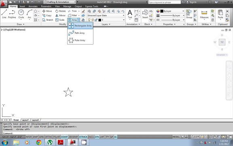233x146 pixels.
Task: Switch to the Layout2 tab
Action: point(35,120)
